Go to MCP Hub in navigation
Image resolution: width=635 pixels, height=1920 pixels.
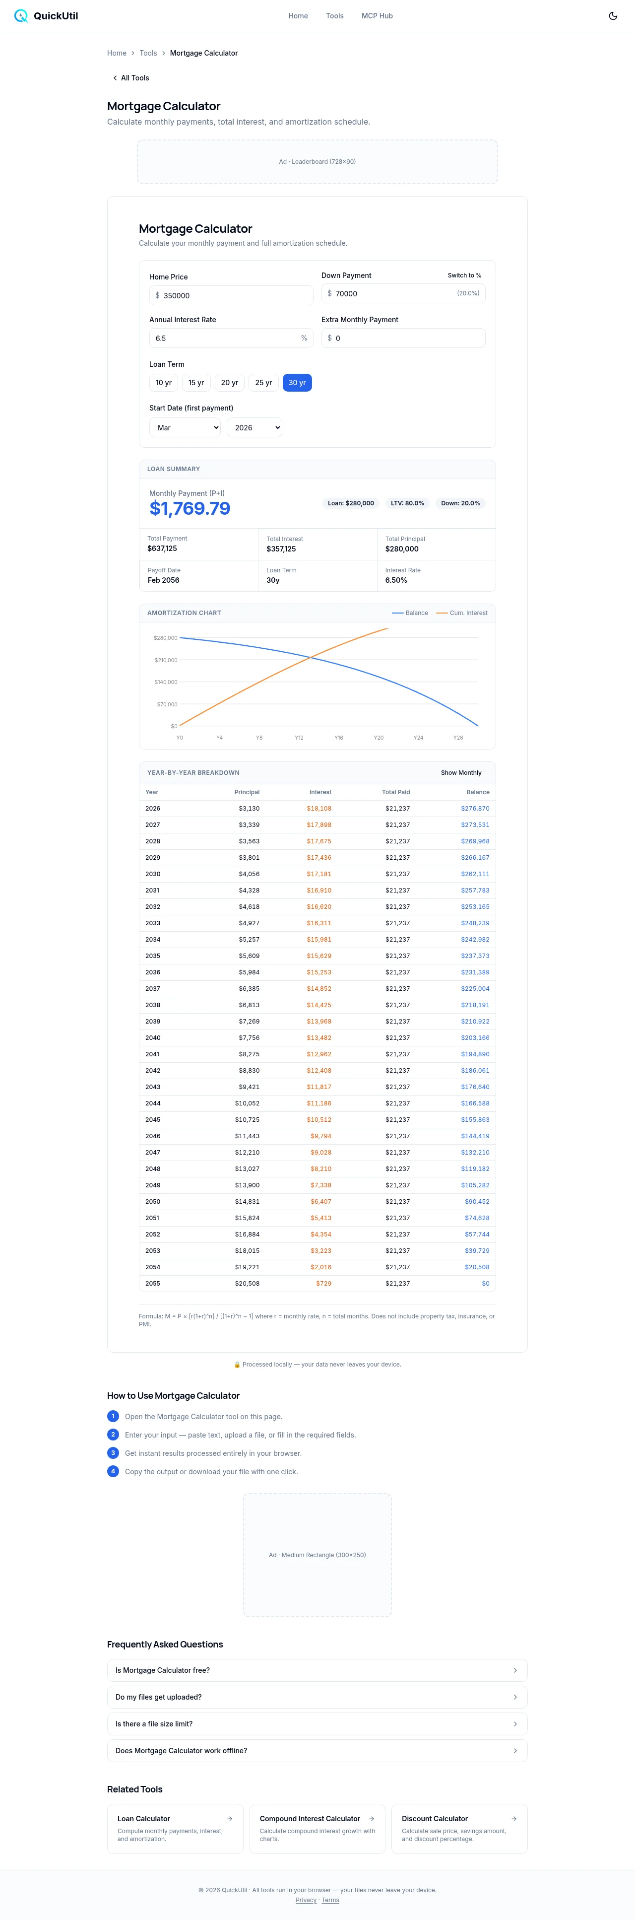click(377, 16)
